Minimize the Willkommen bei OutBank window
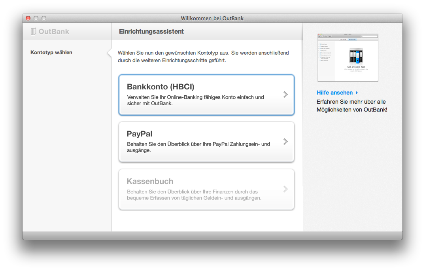The width and height of the screenshot is (425, 271). click(x=36, y=18)
